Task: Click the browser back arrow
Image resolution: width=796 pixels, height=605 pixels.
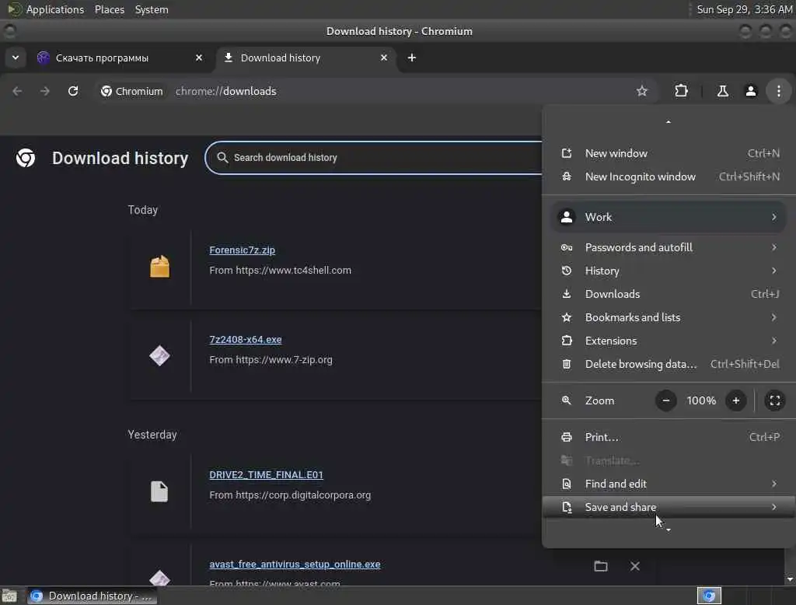Action: pyautogui.click(x=17, y=91)
